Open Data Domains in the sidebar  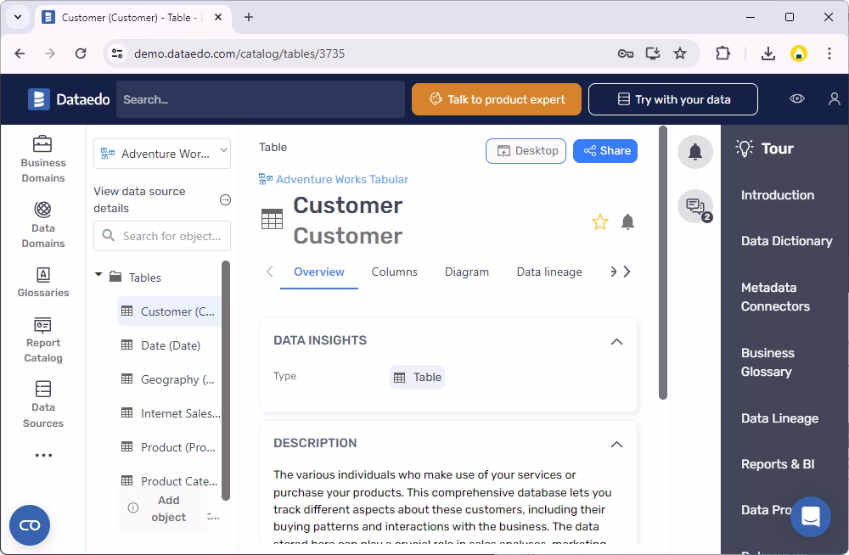(42, 225)
